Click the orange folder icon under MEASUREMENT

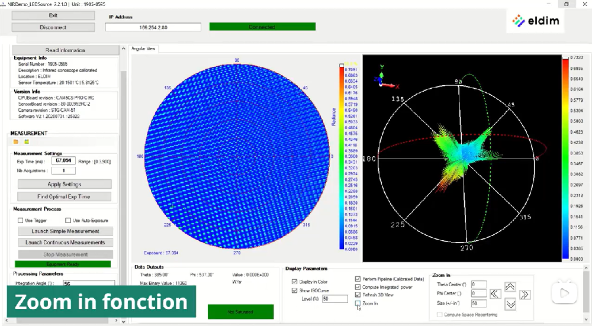point(16,142)
